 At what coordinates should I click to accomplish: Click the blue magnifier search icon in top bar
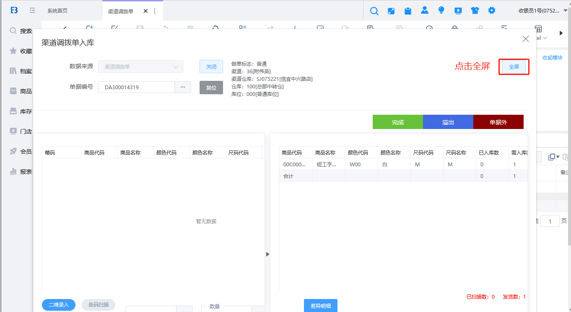point(374,11)
